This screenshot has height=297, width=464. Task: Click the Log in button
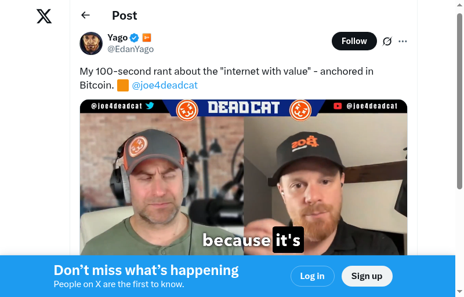(x=313, y=276)
